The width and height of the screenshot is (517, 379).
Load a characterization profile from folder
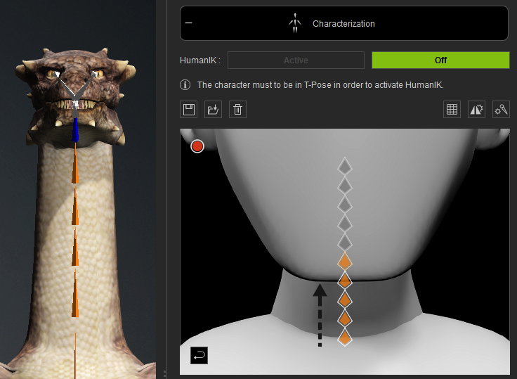tap(213, 109)
